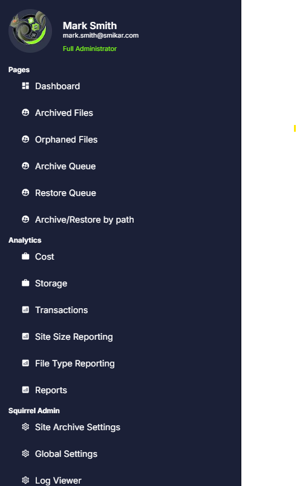Click the gear icon beside Global Settings

pos(25,453)
